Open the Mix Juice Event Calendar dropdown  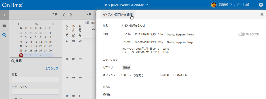point(126,5)
